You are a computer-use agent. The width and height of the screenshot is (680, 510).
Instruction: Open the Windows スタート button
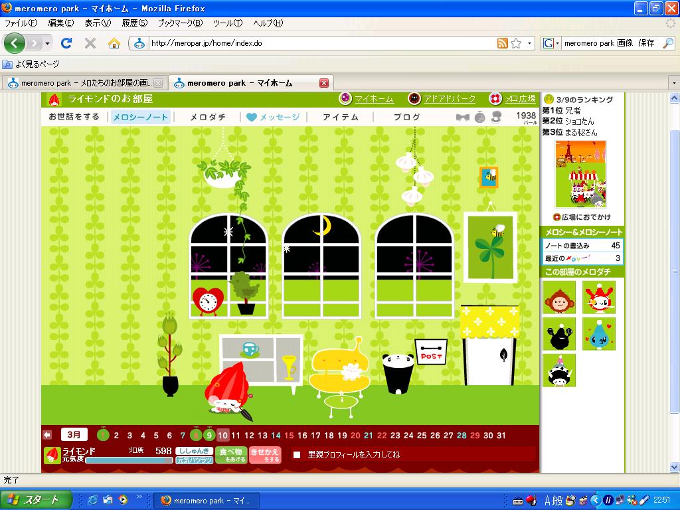(36, 500)
